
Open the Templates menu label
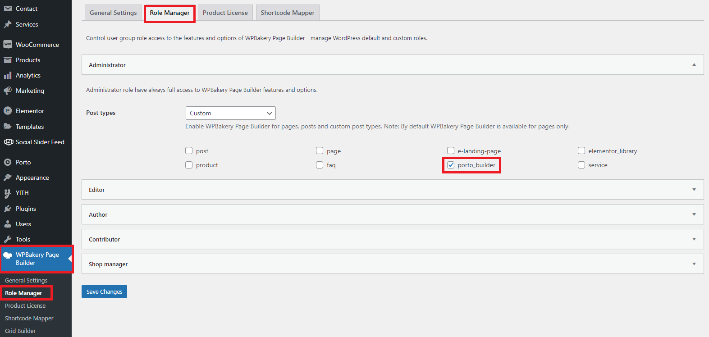tap(30, 127)
